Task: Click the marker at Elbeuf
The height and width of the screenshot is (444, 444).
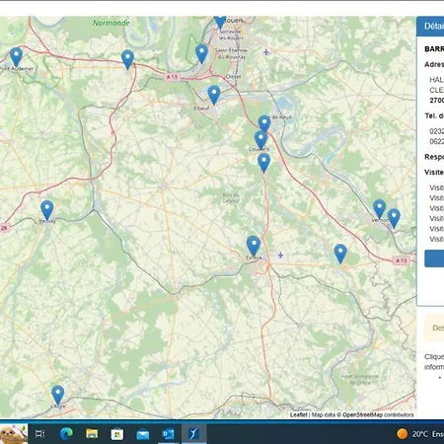Action: pyautogui.click(x=214, y=95)
